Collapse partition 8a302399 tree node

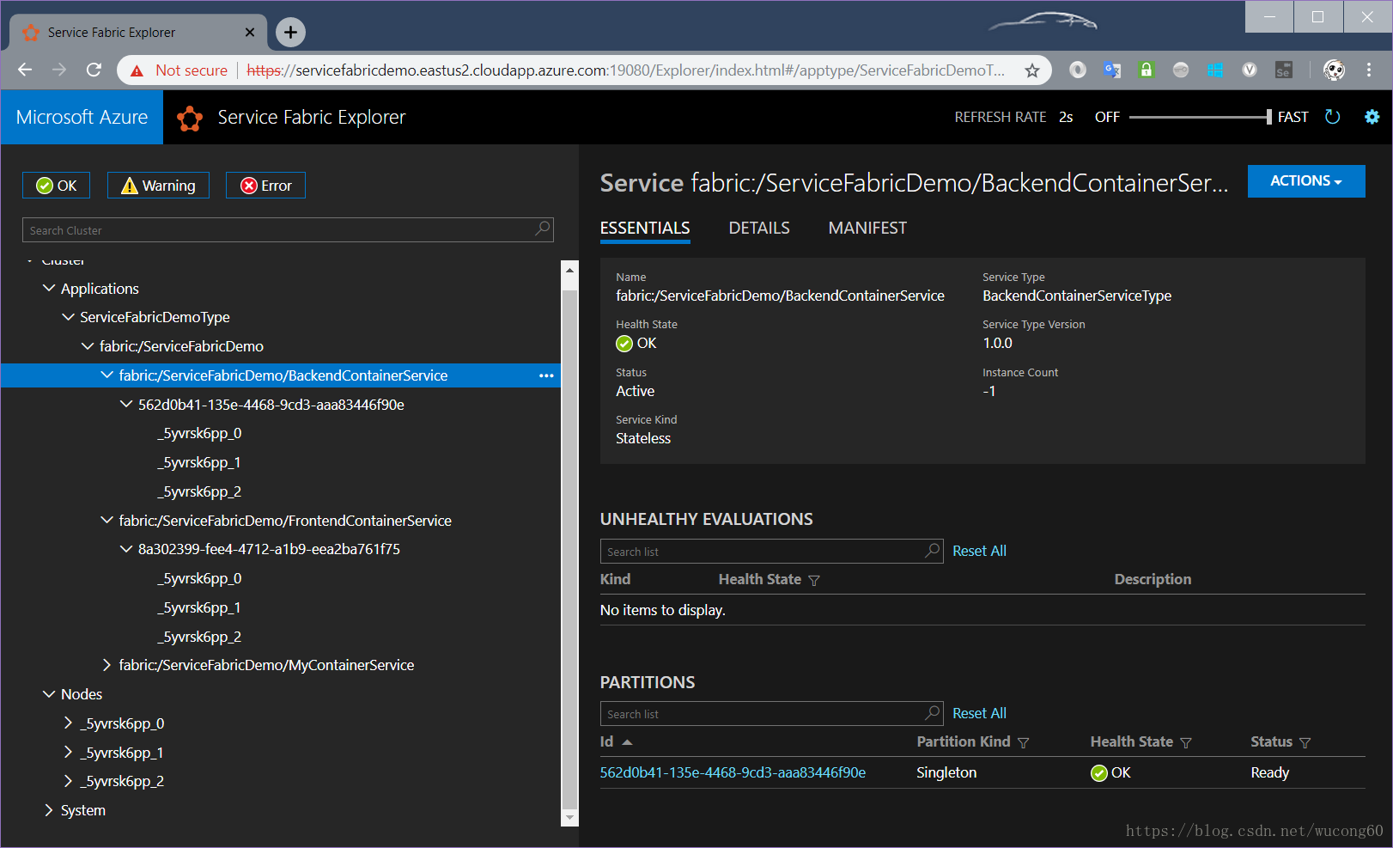pyautogui.click(x=126, y=549)
